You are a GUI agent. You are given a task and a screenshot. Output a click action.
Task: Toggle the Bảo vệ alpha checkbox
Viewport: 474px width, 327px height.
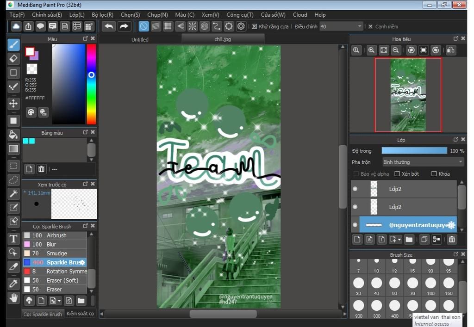tap(356, 173)
